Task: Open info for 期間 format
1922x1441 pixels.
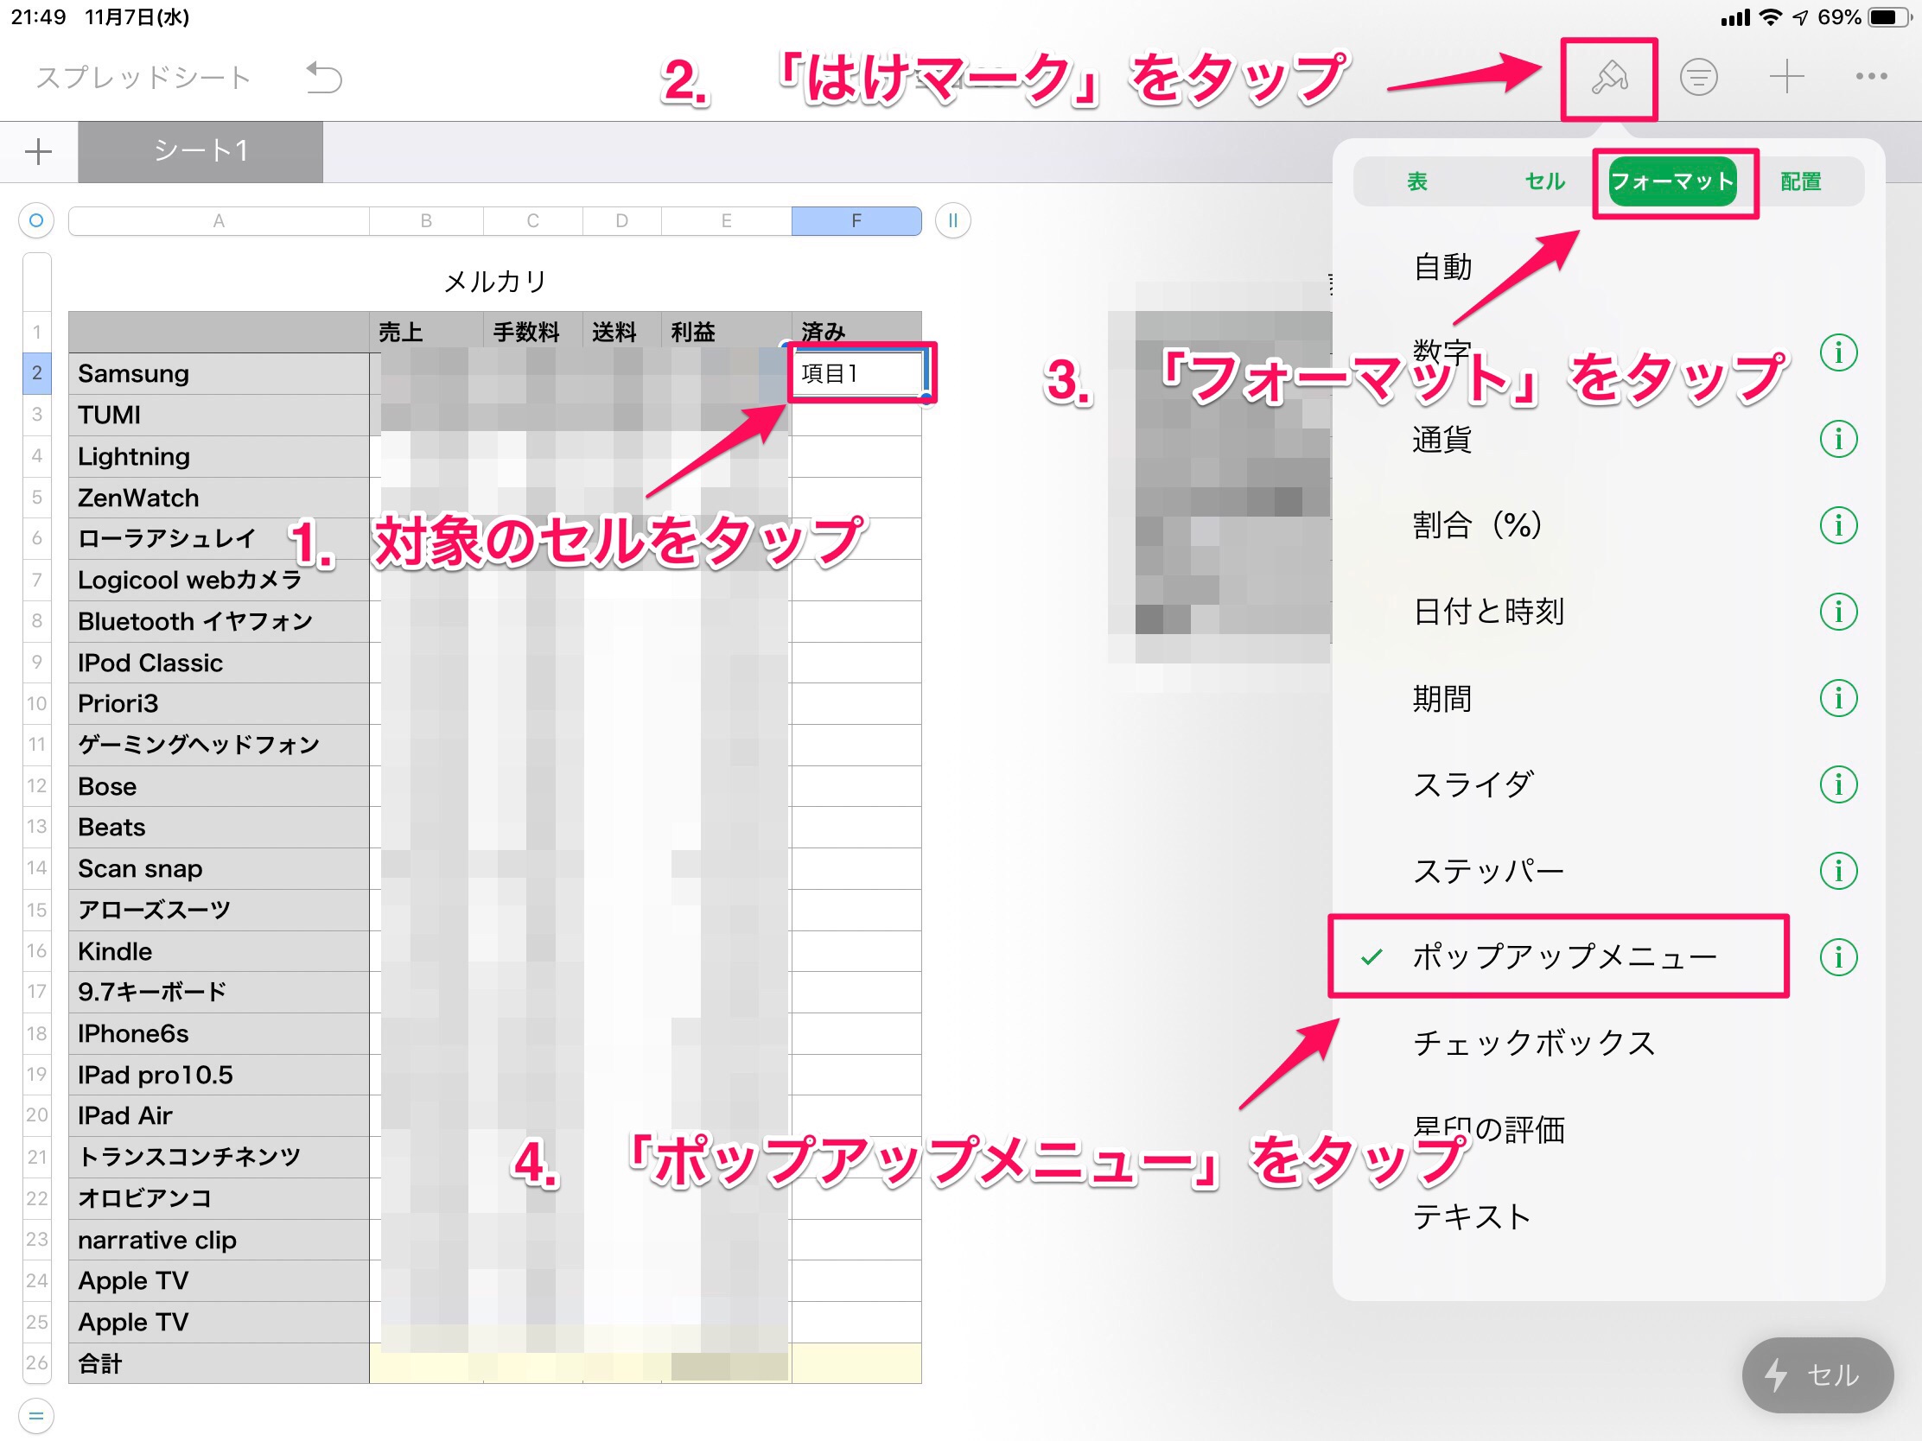Action: click(1837, 698)
